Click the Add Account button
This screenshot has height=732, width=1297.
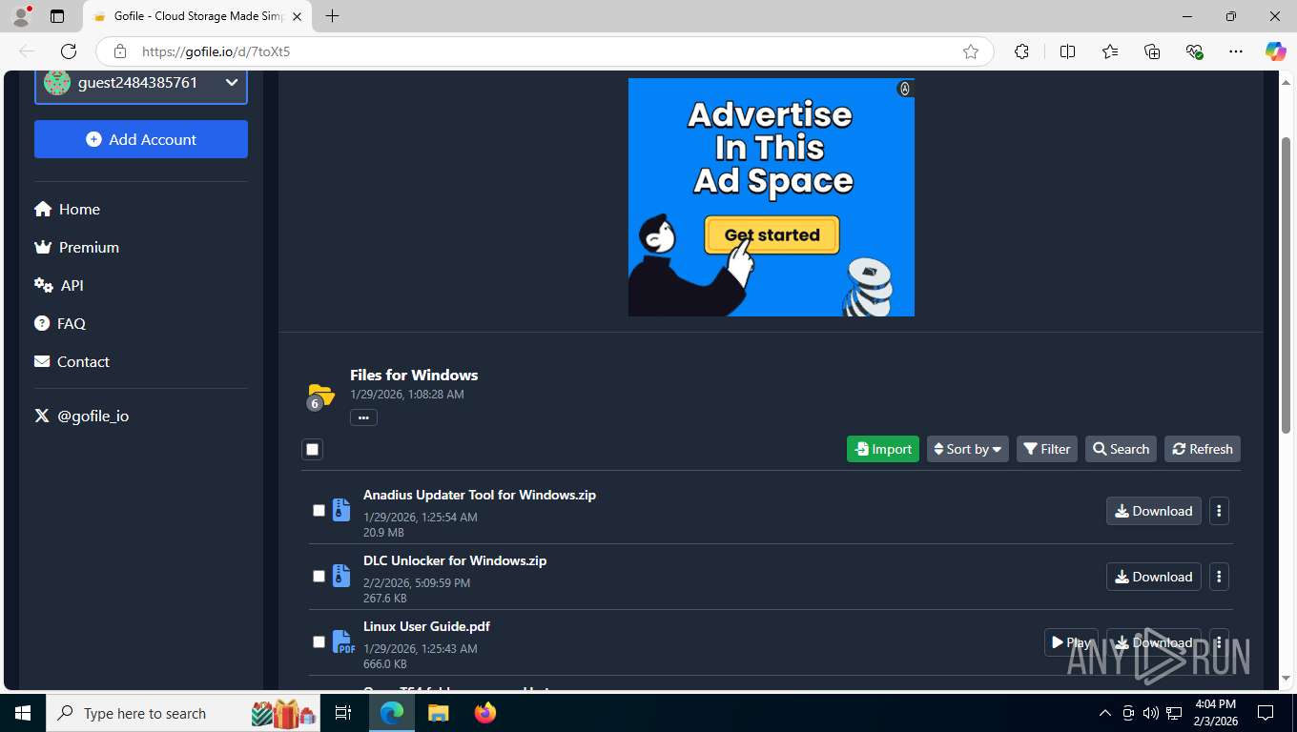(x=141, y=139)
